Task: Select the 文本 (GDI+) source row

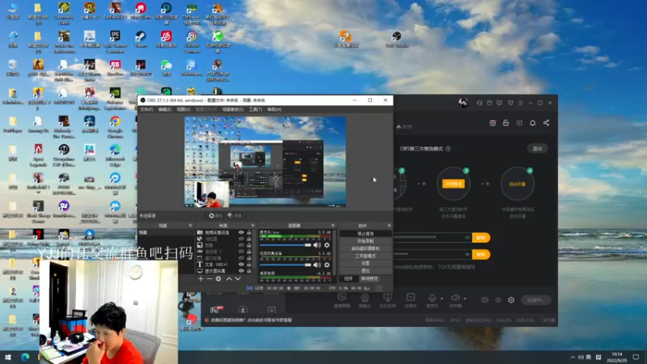Action: click(224, 265)
